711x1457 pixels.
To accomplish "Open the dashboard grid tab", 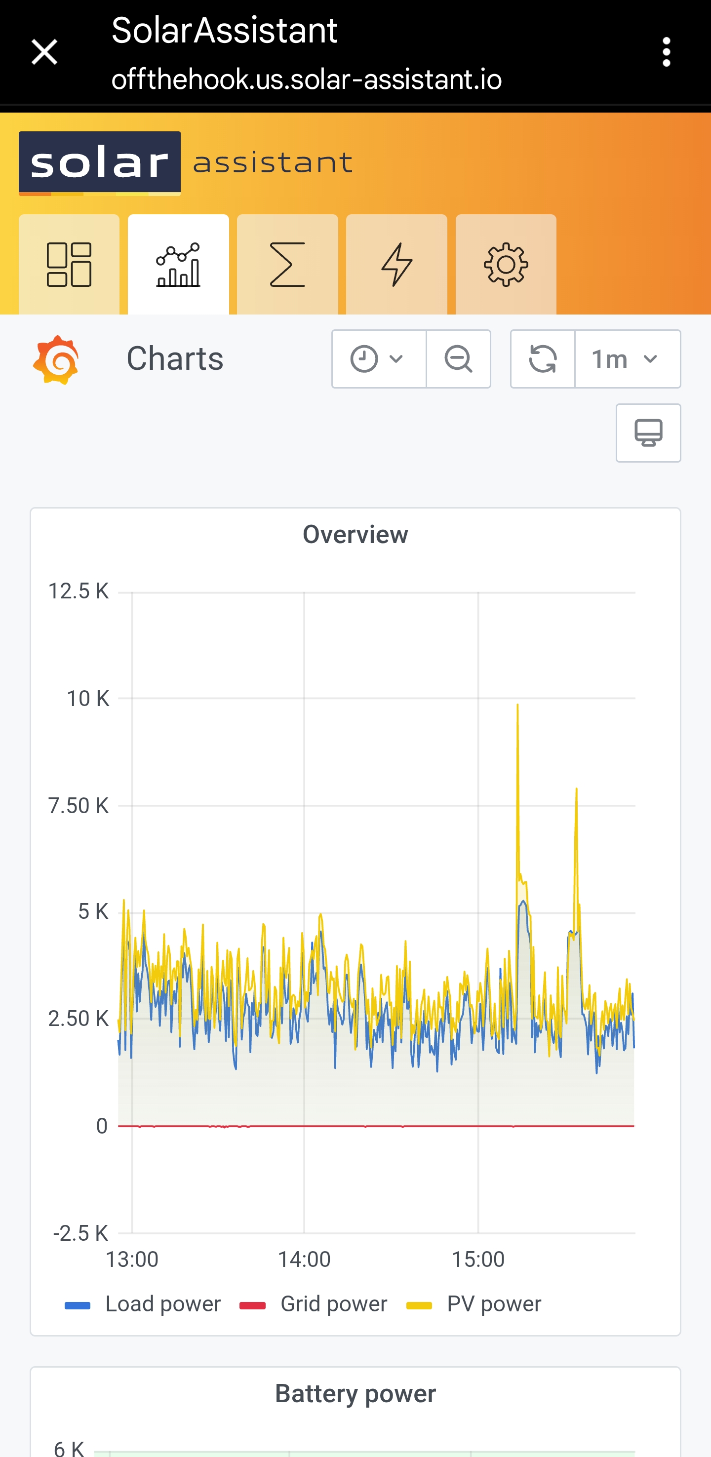I will [x=69, y=264].
